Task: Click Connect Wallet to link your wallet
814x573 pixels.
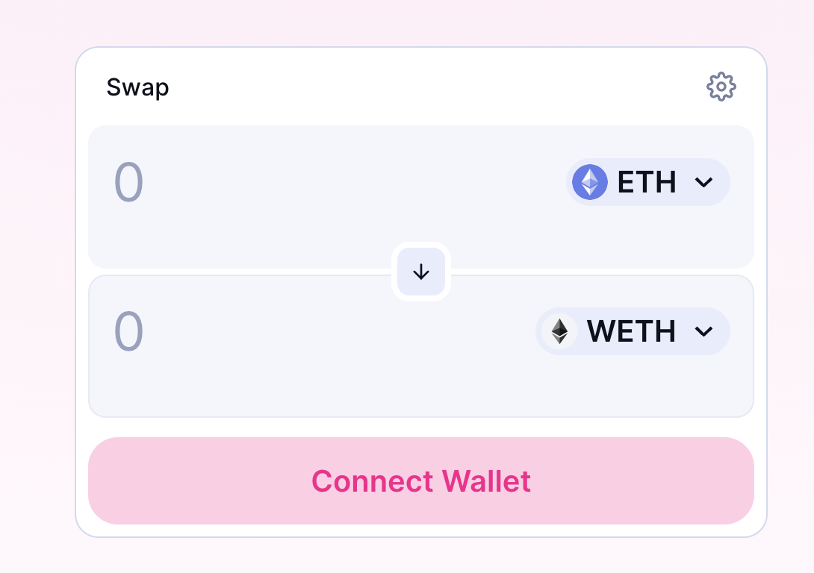Action: pyautogui.click(x=420, y=481)
